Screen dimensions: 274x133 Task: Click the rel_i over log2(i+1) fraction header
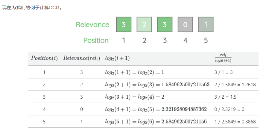click(223, 58)
